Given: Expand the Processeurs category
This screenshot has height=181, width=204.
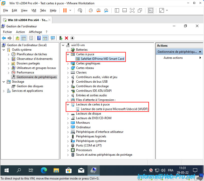Looking at the screenshot, I should [x=68, y=150].
